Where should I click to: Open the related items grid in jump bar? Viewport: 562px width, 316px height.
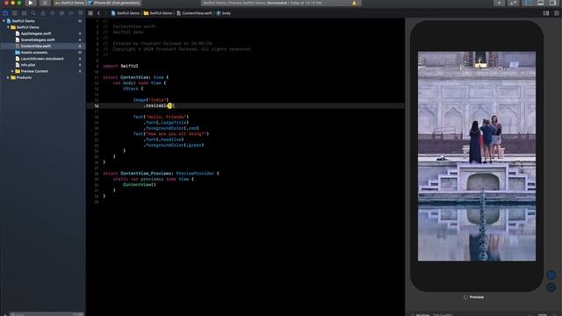coord(90,13)
